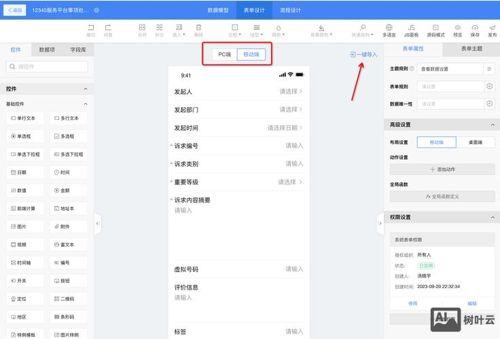This screenshot has width=500, height=339.
Task: Select the 单行文本 control
Action: pyautogui.click(x=25, y=118)
